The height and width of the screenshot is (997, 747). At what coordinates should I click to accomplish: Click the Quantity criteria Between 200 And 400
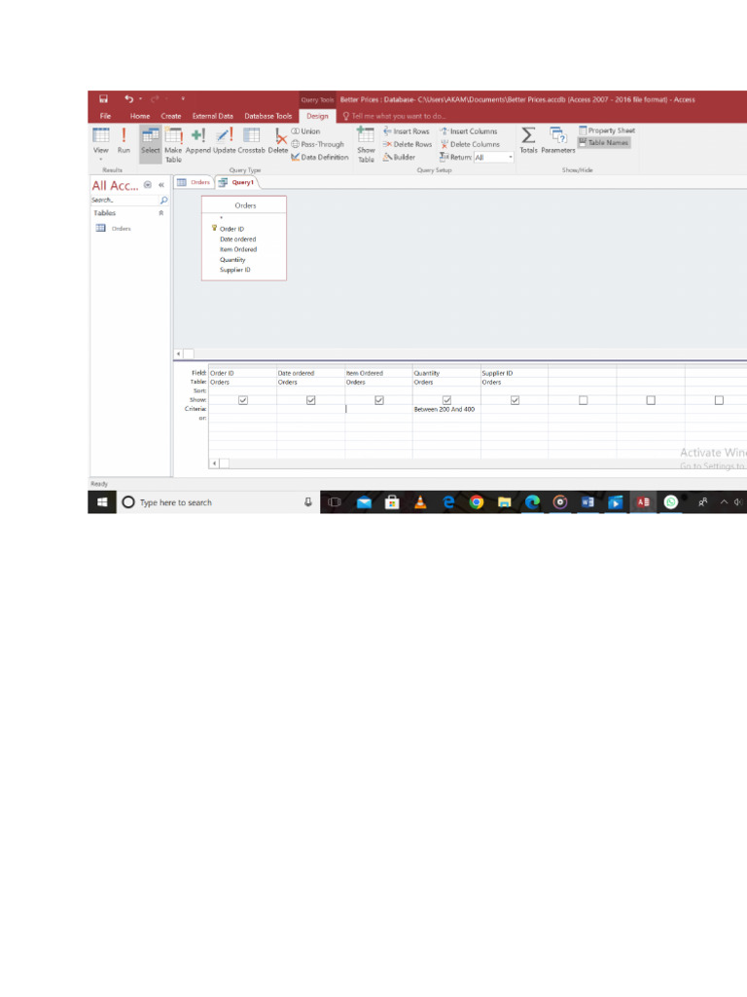coord(445,410)
